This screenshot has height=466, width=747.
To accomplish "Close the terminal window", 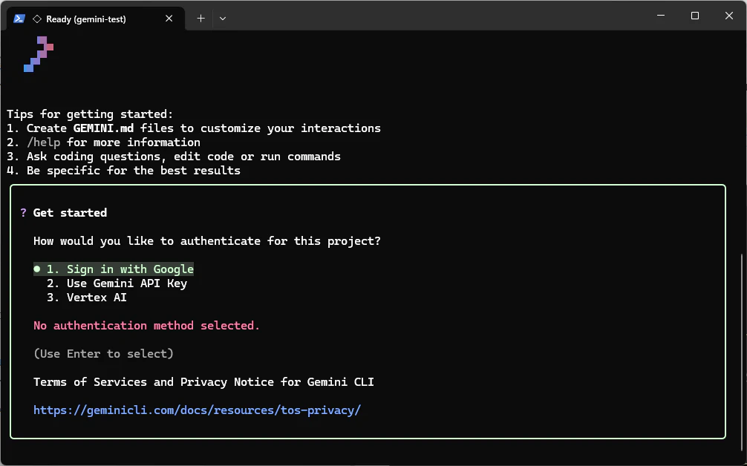I will [729, 16].
